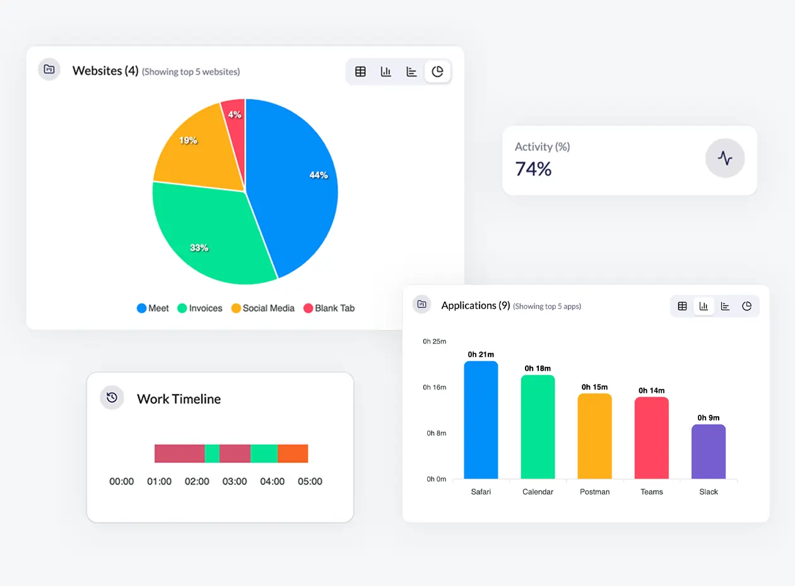The image size is (795, 586).
Task: Click the Work Timeline clock icon
Action: pyautogui.click(x=112, y=397)
